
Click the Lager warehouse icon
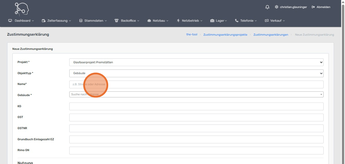[x=212, y=21]
